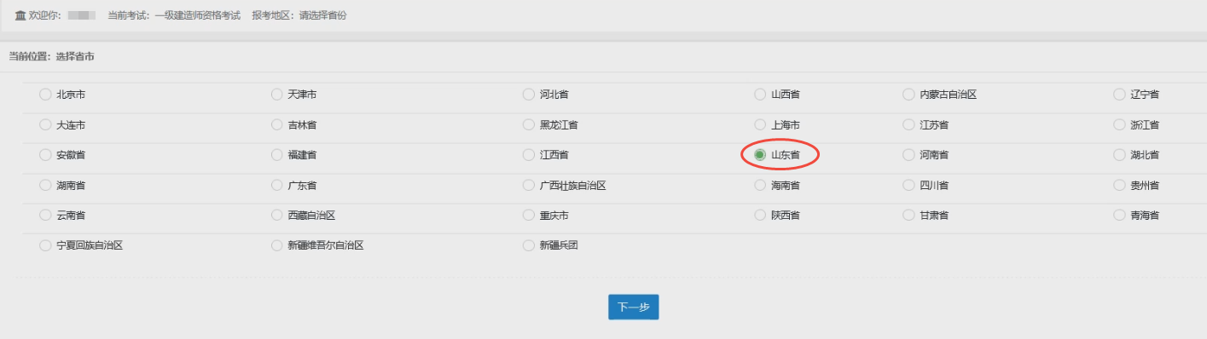Choose 四川省 radio option

(x=909, y=185)
